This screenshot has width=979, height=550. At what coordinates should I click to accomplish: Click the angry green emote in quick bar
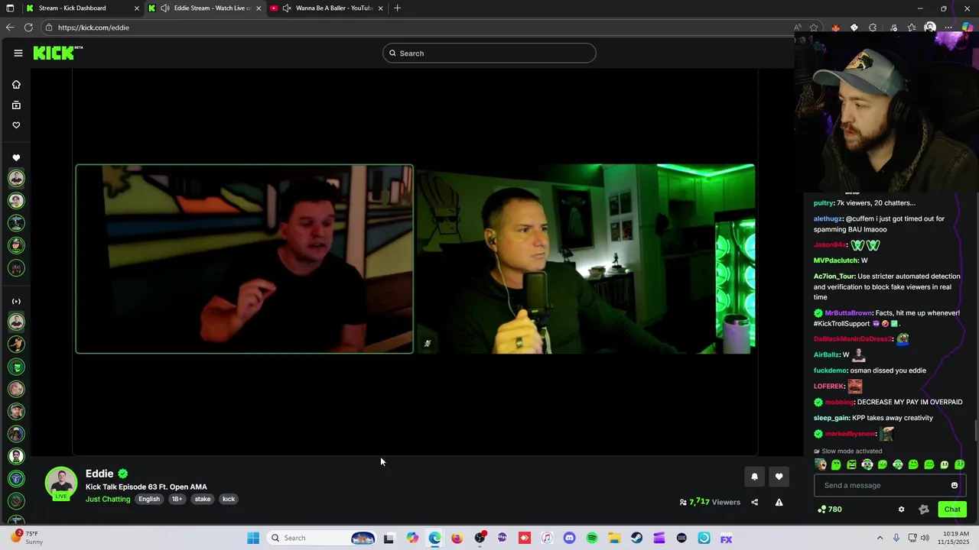point(851,464)
